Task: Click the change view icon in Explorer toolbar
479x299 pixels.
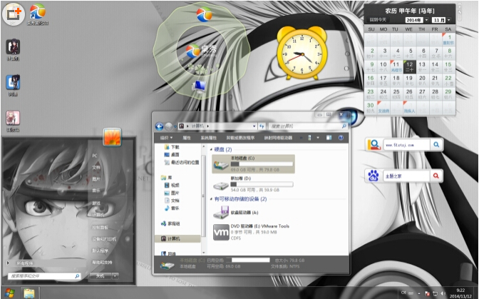Action: [309, 138]
